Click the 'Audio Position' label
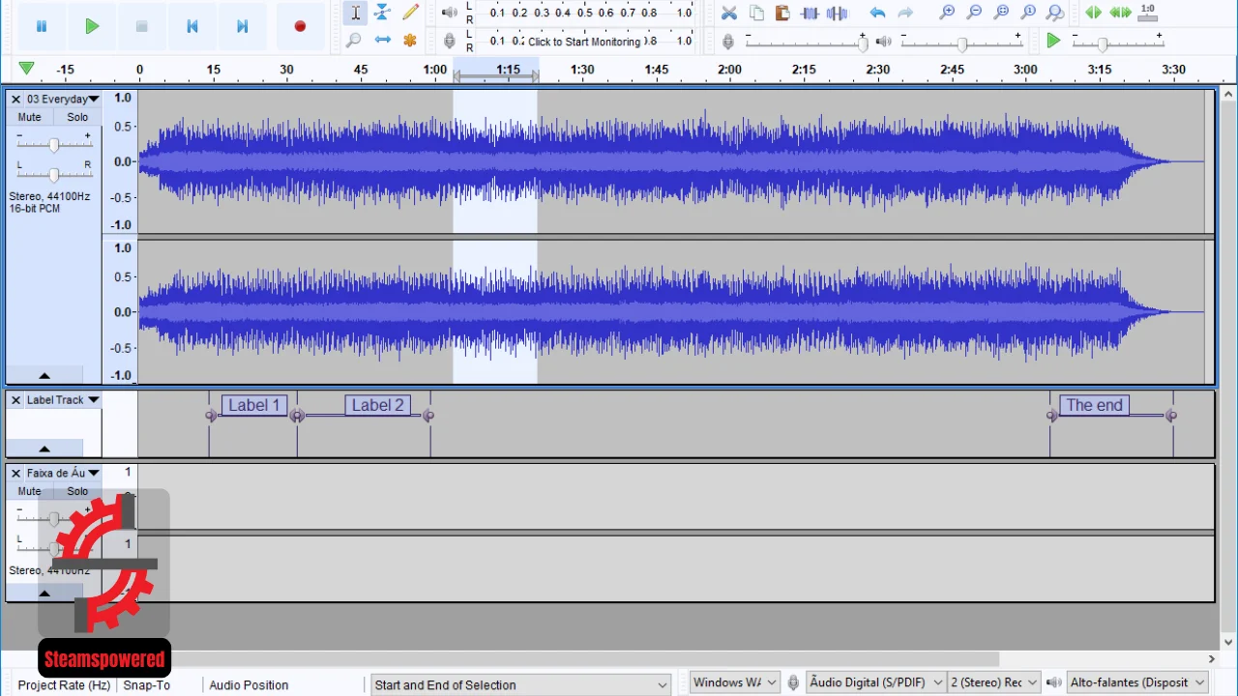1238x696 pixels. coord(249,685)
